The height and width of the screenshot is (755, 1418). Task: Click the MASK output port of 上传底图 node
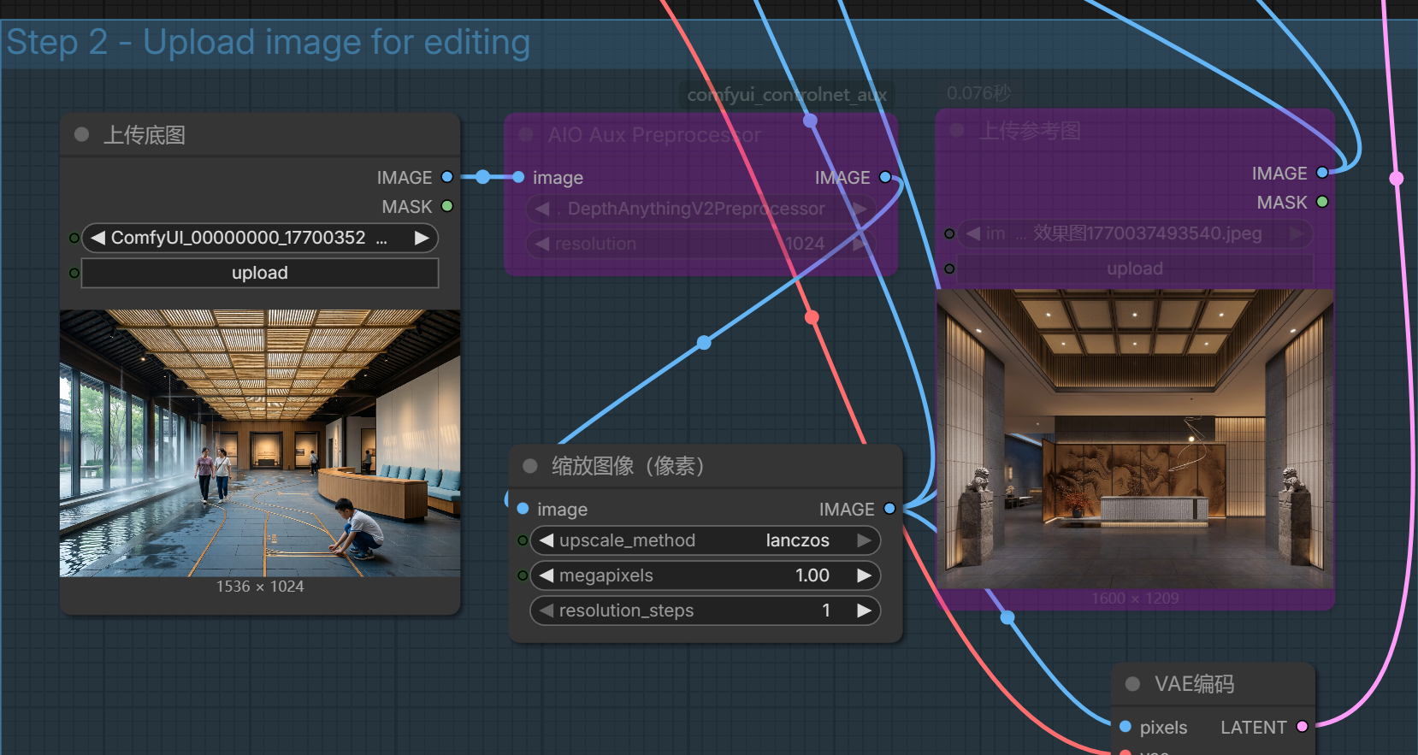(x=447, y=206)
